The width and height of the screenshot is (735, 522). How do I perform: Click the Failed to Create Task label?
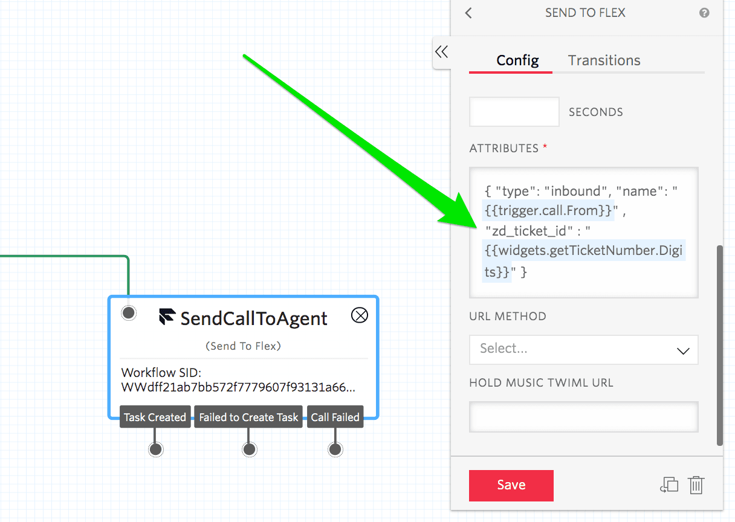point(248,416)
